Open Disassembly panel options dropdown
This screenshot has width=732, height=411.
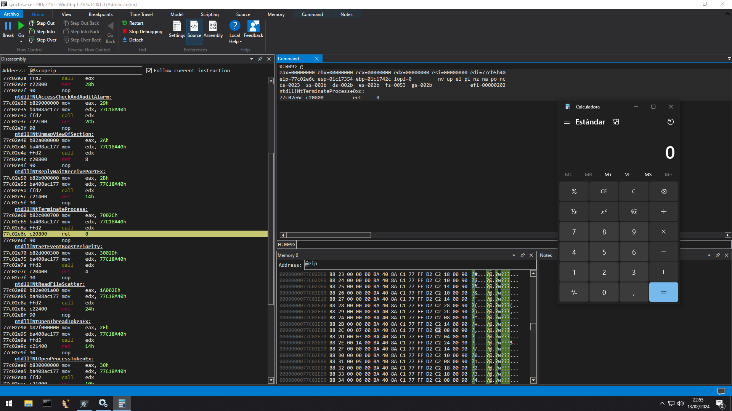pos(252,59)
